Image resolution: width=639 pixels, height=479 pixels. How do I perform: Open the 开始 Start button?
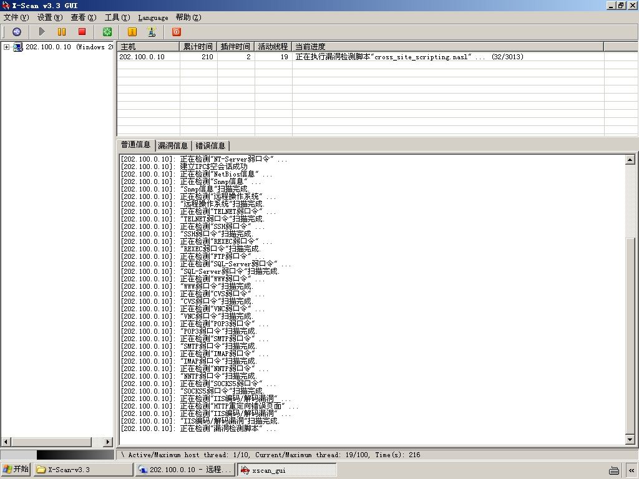pos(16,470)
